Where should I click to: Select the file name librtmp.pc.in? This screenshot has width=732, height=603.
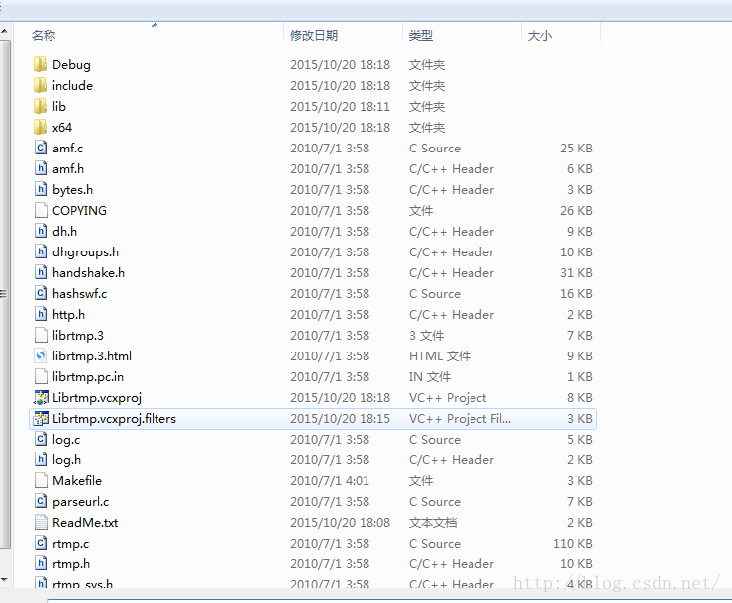pos(88,376)
